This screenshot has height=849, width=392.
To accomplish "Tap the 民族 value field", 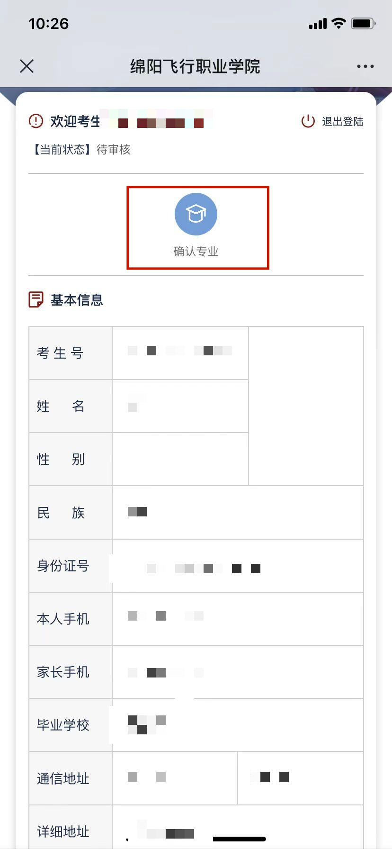I will (x=237, y=512).
